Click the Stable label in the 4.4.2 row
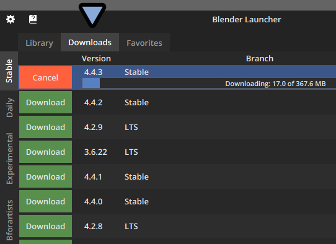The image size is (336, 244). click(136, 103)
